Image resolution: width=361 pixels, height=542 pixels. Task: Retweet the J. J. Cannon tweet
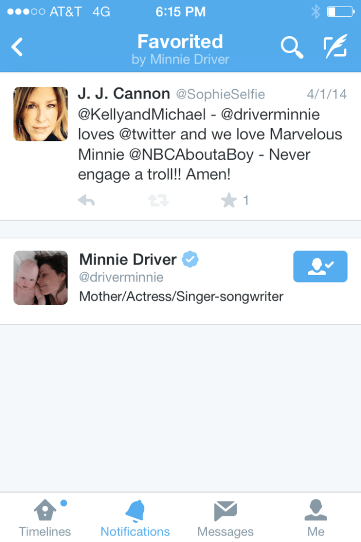pyautogui.click(x=158, y=201)
